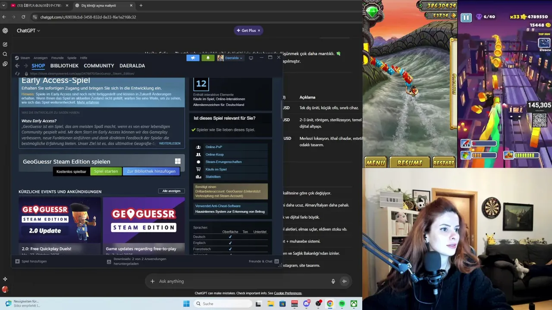Click the Steam announcements megaphone button

click(193, 58)
